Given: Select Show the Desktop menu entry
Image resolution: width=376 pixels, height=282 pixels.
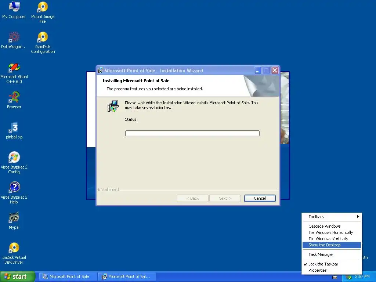Looking at the screenshot, I should (332, 245).
